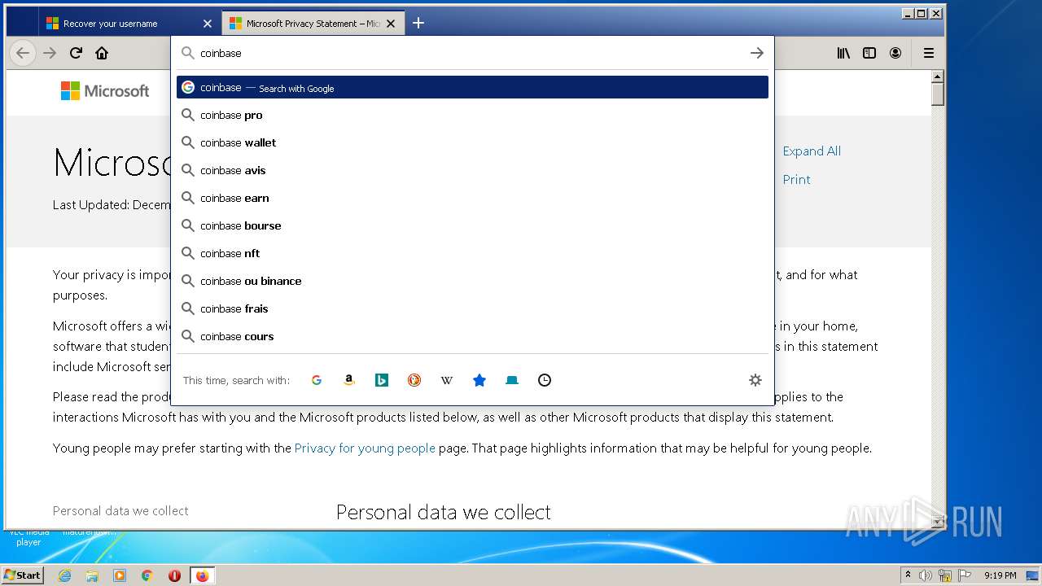The height and width of the screenshot is (586, 1042).
Task: Show hidden tray icons arrow
Action: (908, 575)
